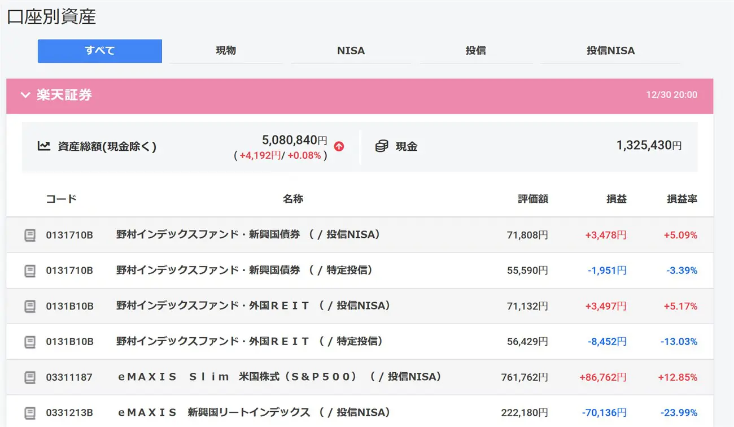Viewport: 734px width, 427px height.
Task: Click the 損益率 column header
Action: click(x=682, y=199)
